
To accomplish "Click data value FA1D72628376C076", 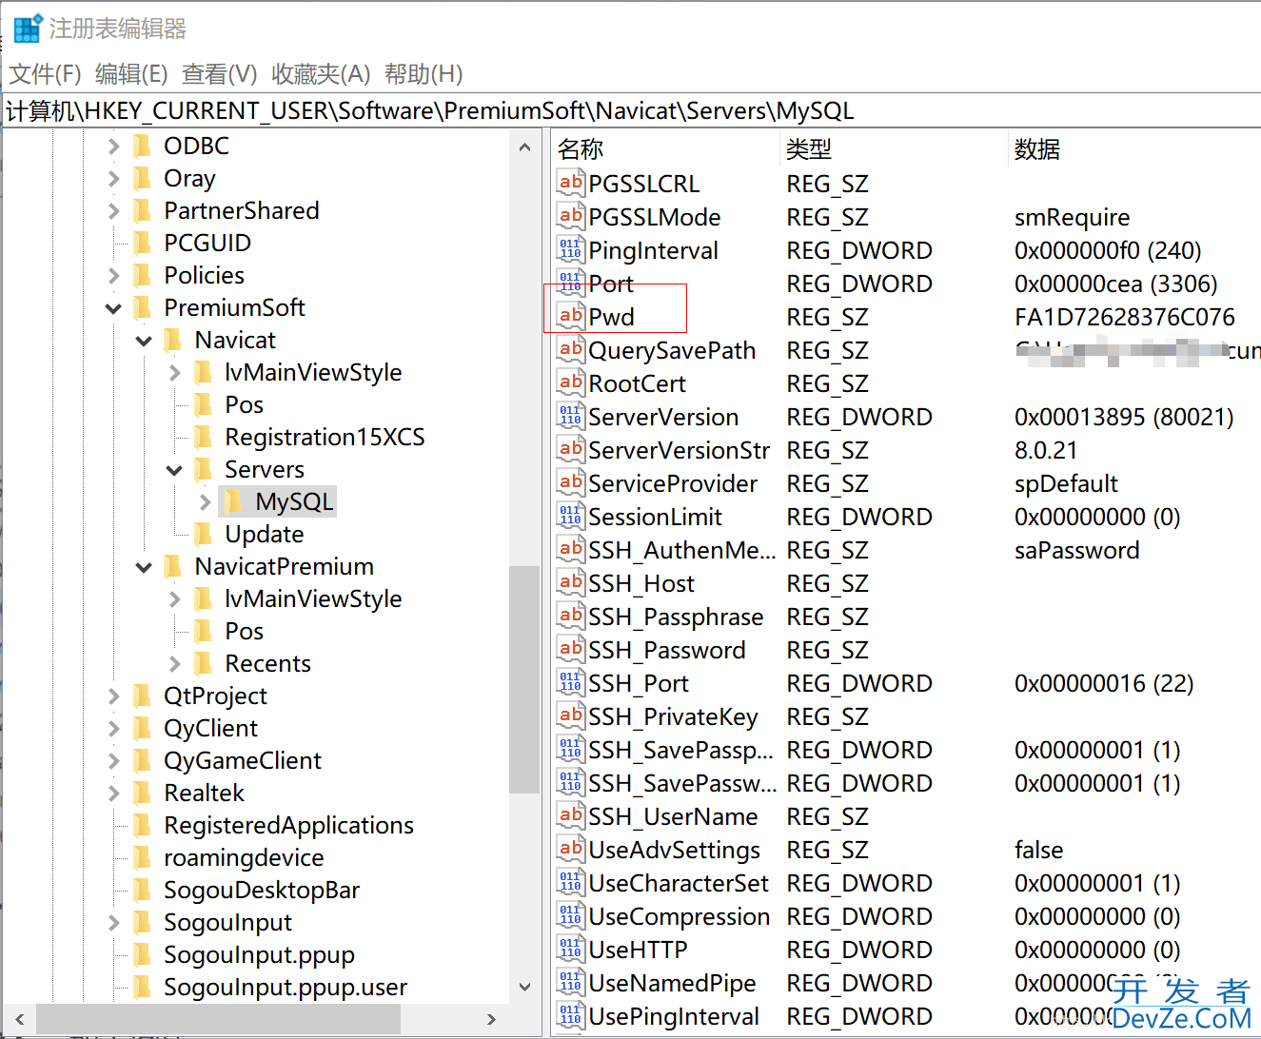I will [1125, 317].
